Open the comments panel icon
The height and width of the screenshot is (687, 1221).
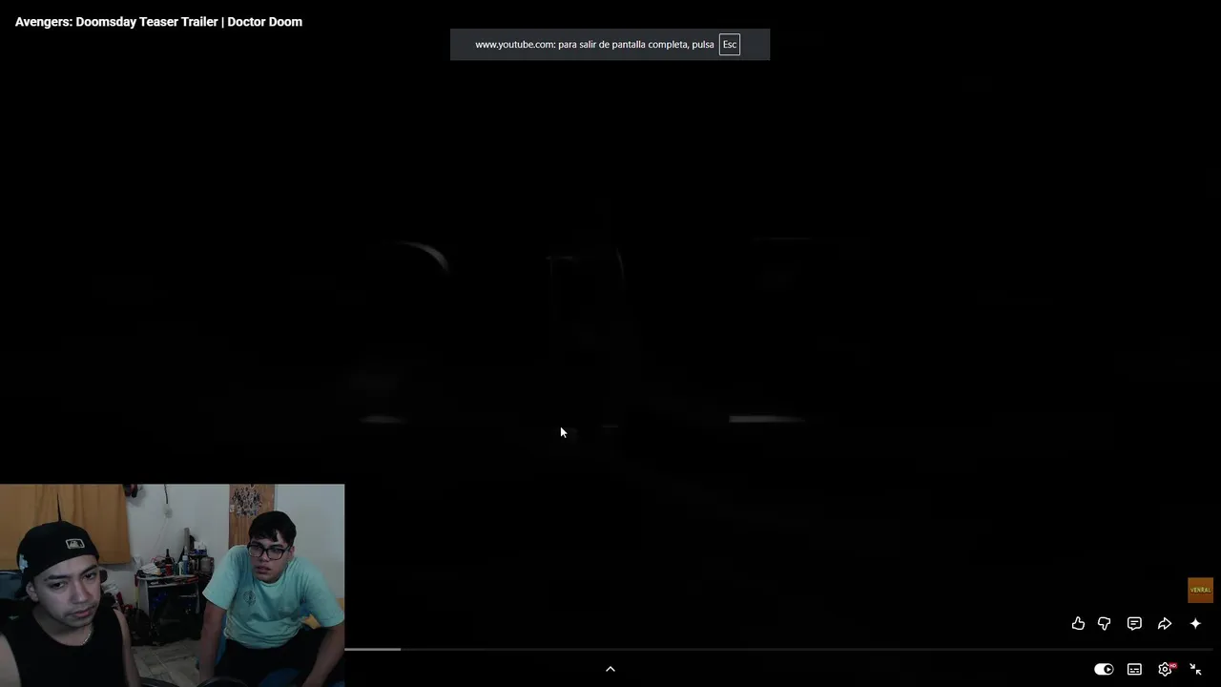1134,623
